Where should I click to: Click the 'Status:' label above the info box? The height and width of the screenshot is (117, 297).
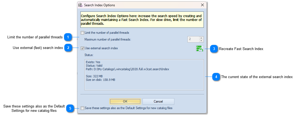pos(89,55)
